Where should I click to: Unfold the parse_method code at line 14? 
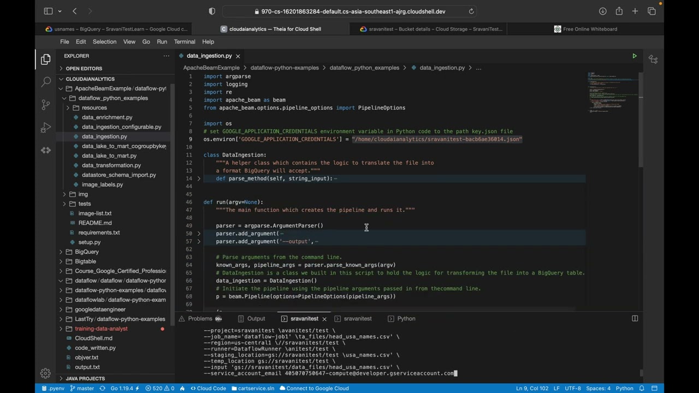click(199, 178)
